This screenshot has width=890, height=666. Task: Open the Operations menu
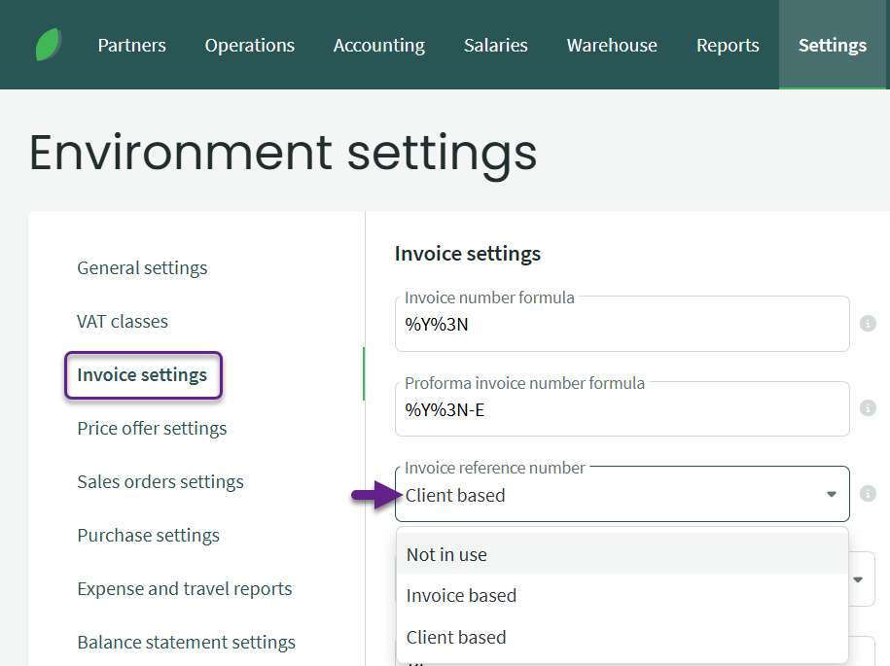(x=249, y=46)
